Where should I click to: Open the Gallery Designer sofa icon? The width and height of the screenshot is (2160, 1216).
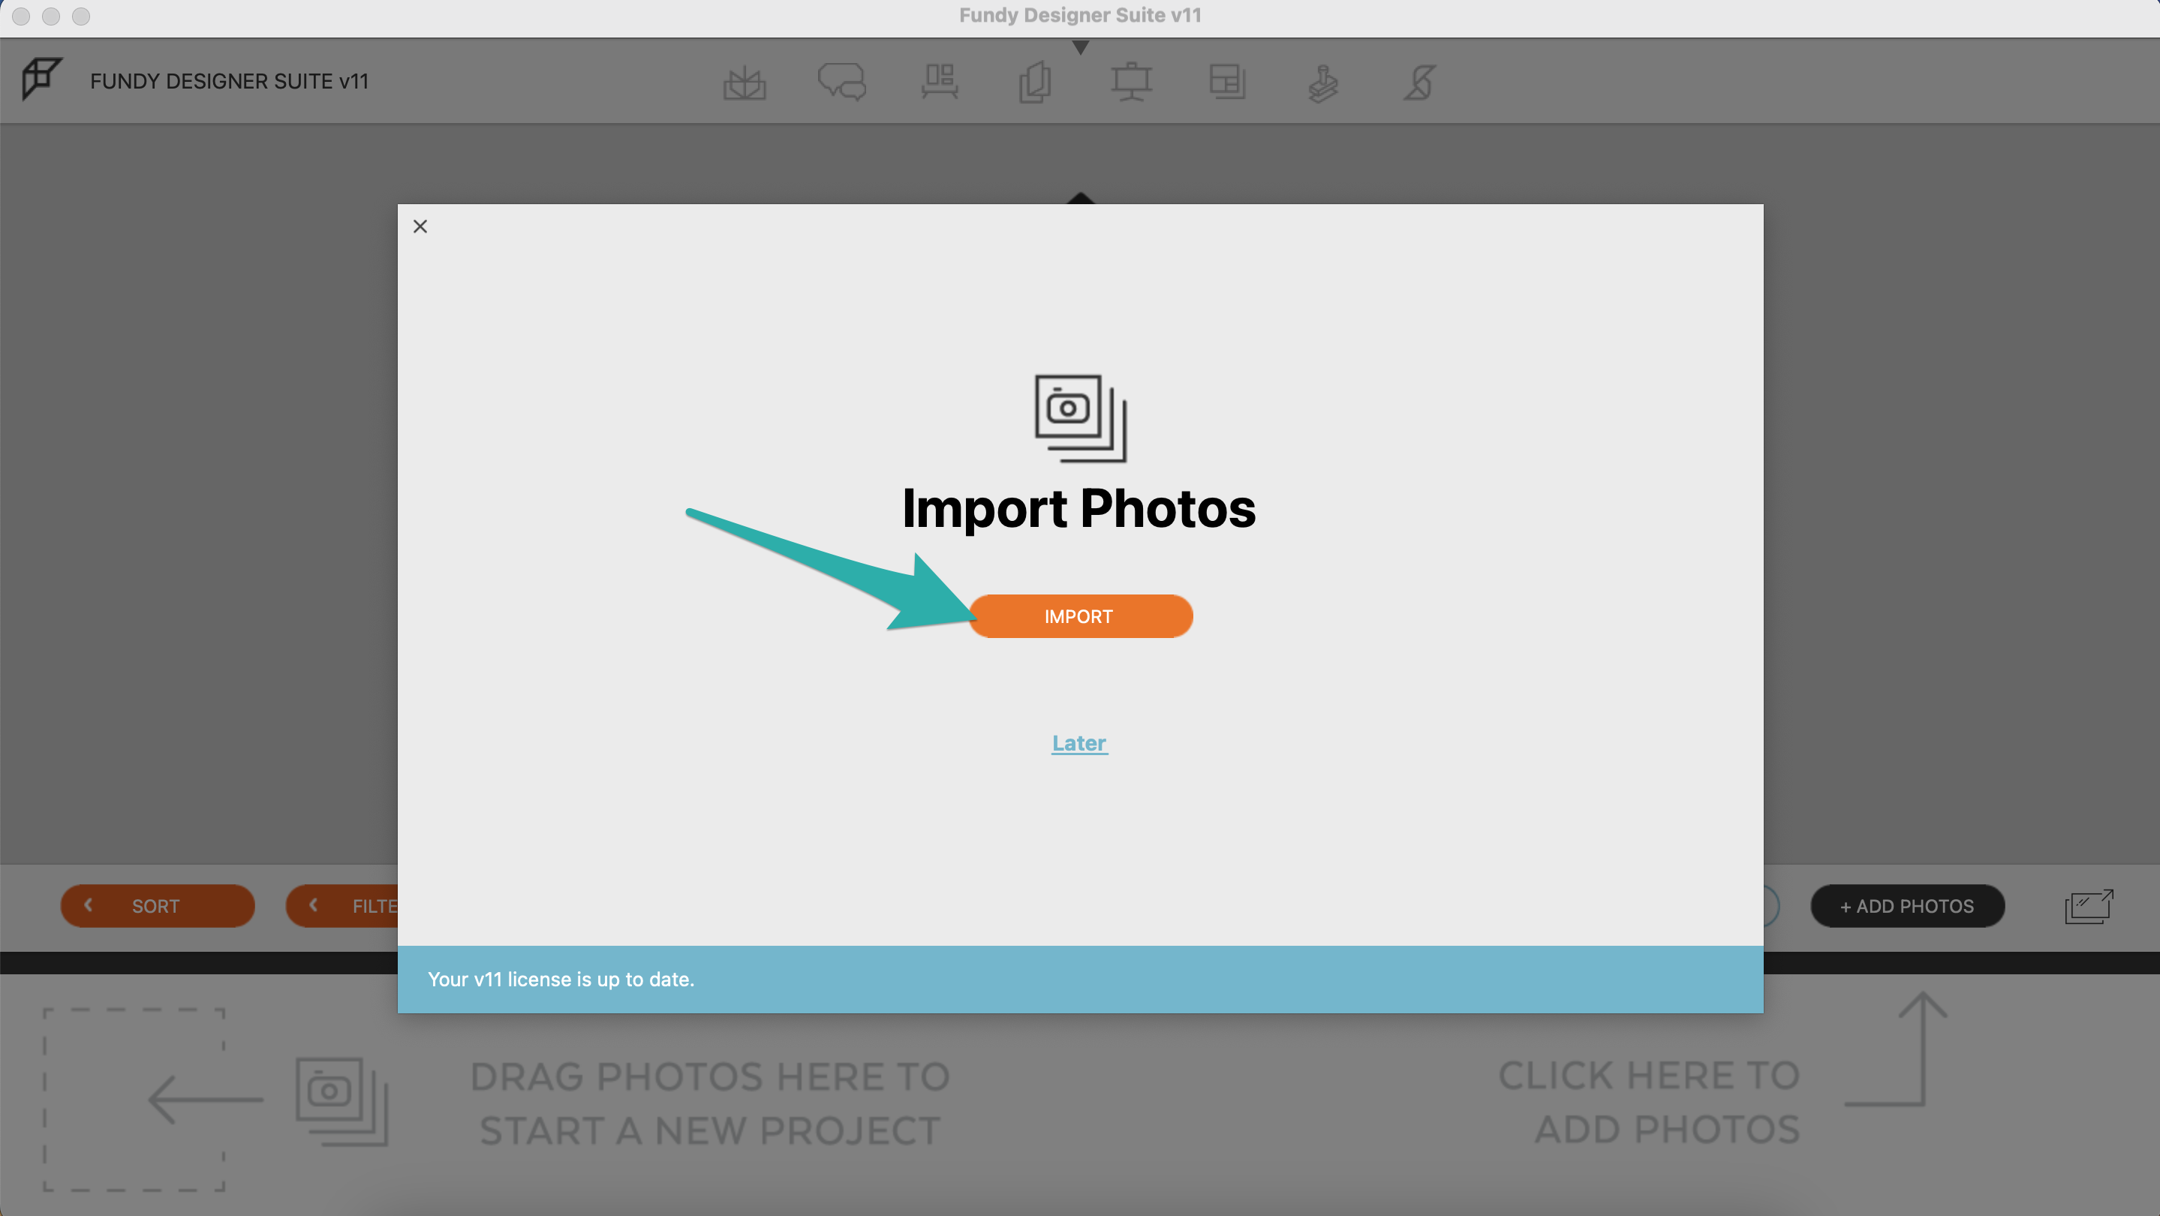[x=939, y=82]
